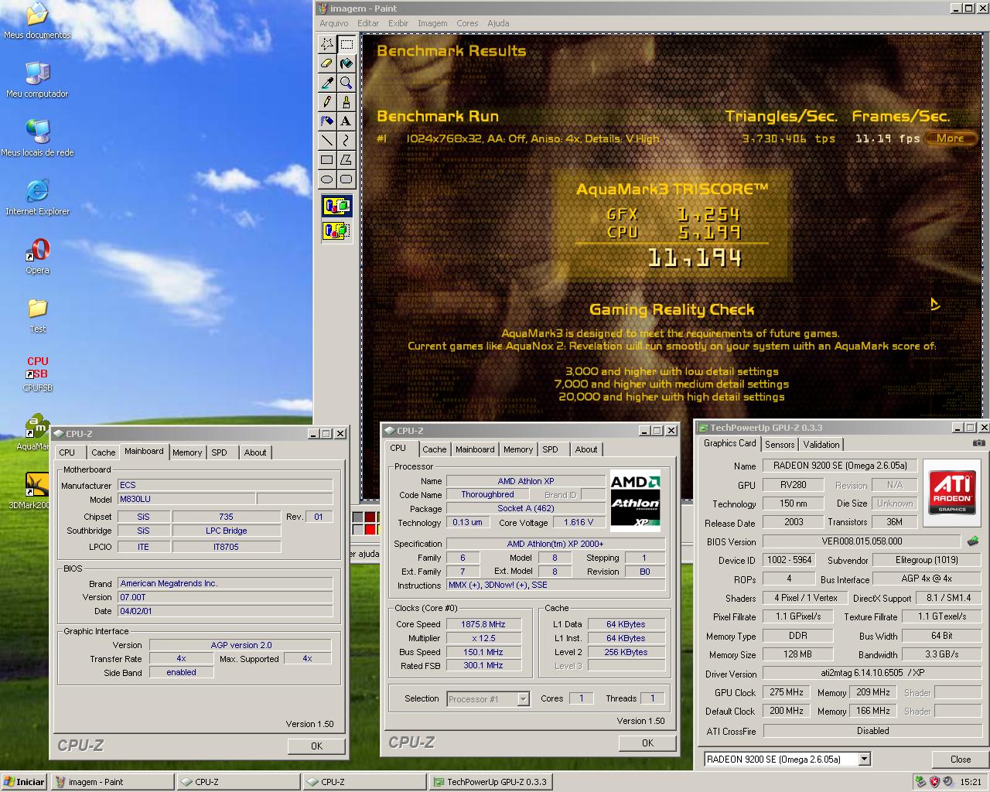This screenshot has height=792, width=990.
Task: Open Exibir menu in Paint
Action: pos(398,23)
